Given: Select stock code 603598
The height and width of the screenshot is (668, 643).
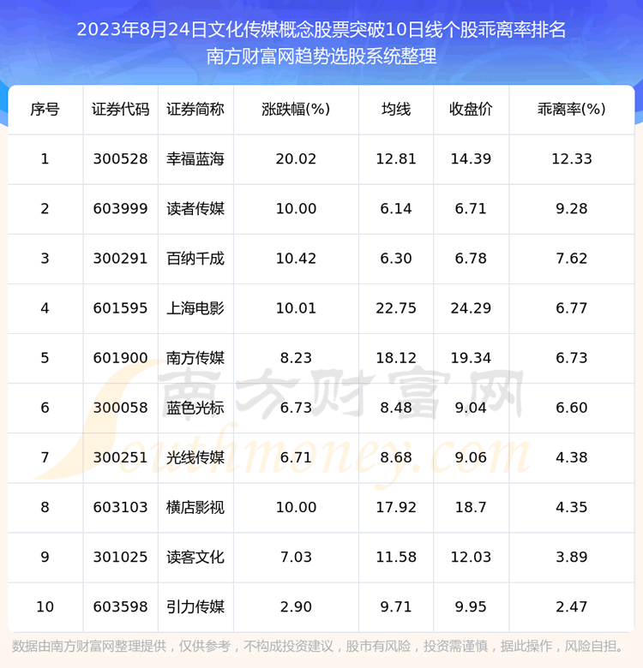Looking at the screenshot, I should coord(120,606).
